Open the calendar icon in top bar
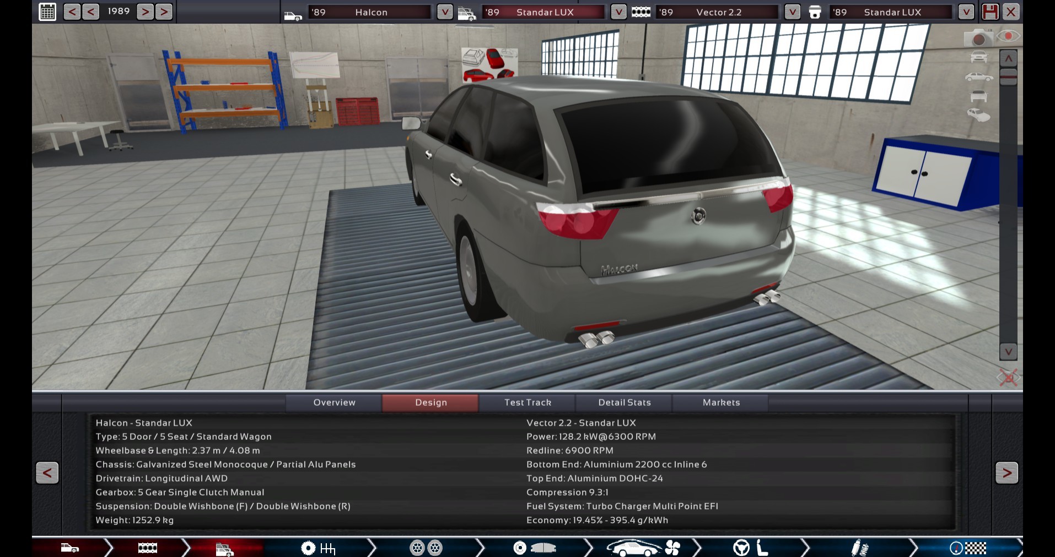Viewport: 1055px width, 557px height. pos(47,12)
